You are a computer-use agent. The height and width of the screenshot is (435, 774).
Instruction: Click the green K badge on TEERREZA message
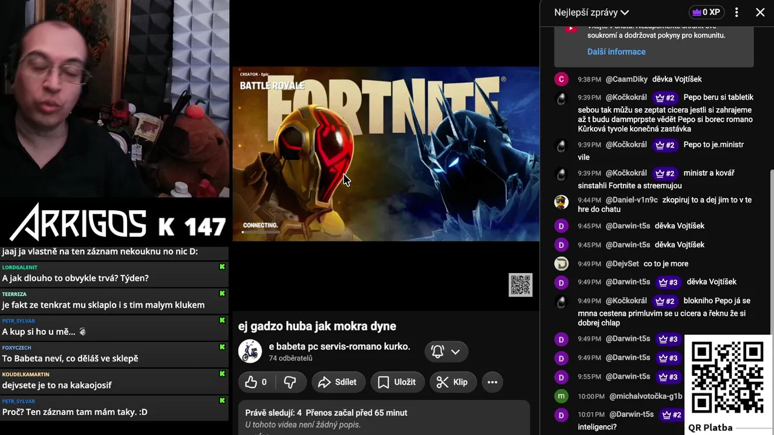(222, 294)
